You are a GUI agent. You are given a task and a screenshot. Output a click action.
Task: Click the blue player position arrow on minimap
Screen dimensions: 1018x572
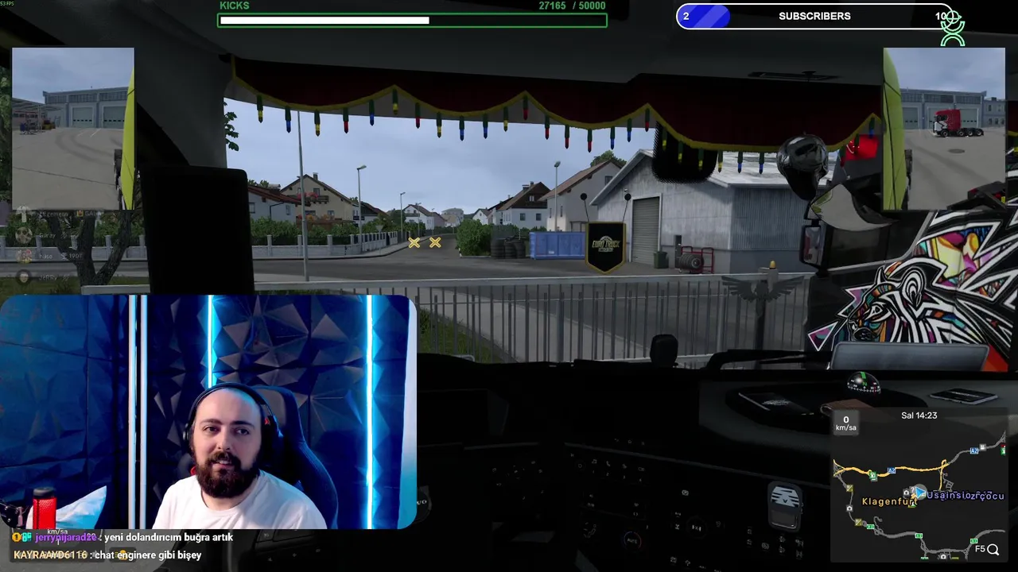(x=920, y=493)
